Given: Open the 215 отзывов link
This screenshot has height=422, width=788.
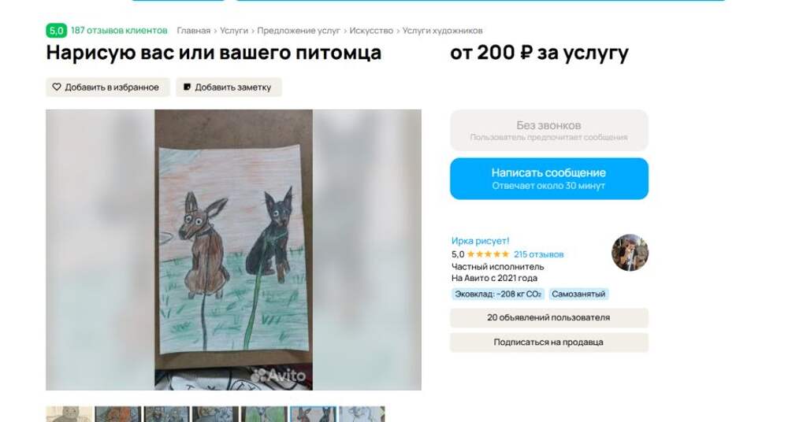Looking at the screenshot, I should click(539, 254).
